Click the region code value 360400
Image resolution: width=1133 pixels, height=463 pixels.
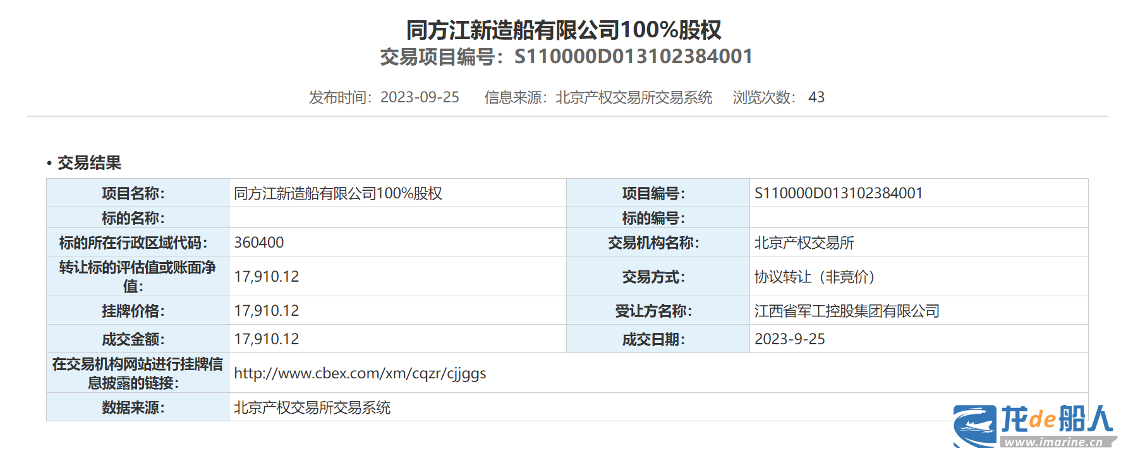259,243
